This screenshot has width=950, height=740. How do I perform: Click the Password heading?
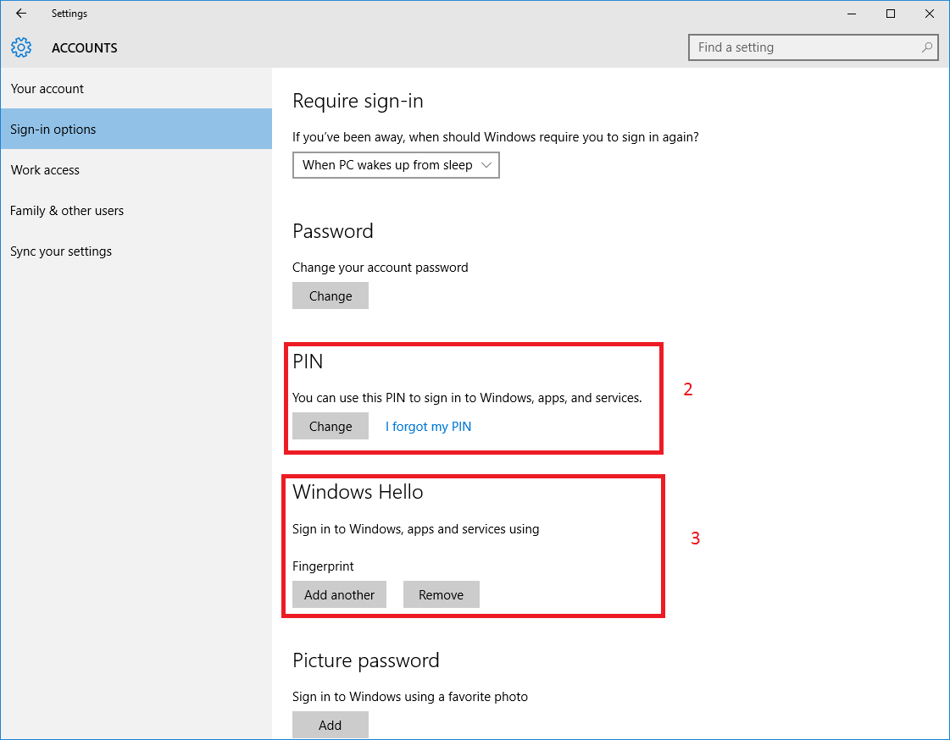coord(332,231)
